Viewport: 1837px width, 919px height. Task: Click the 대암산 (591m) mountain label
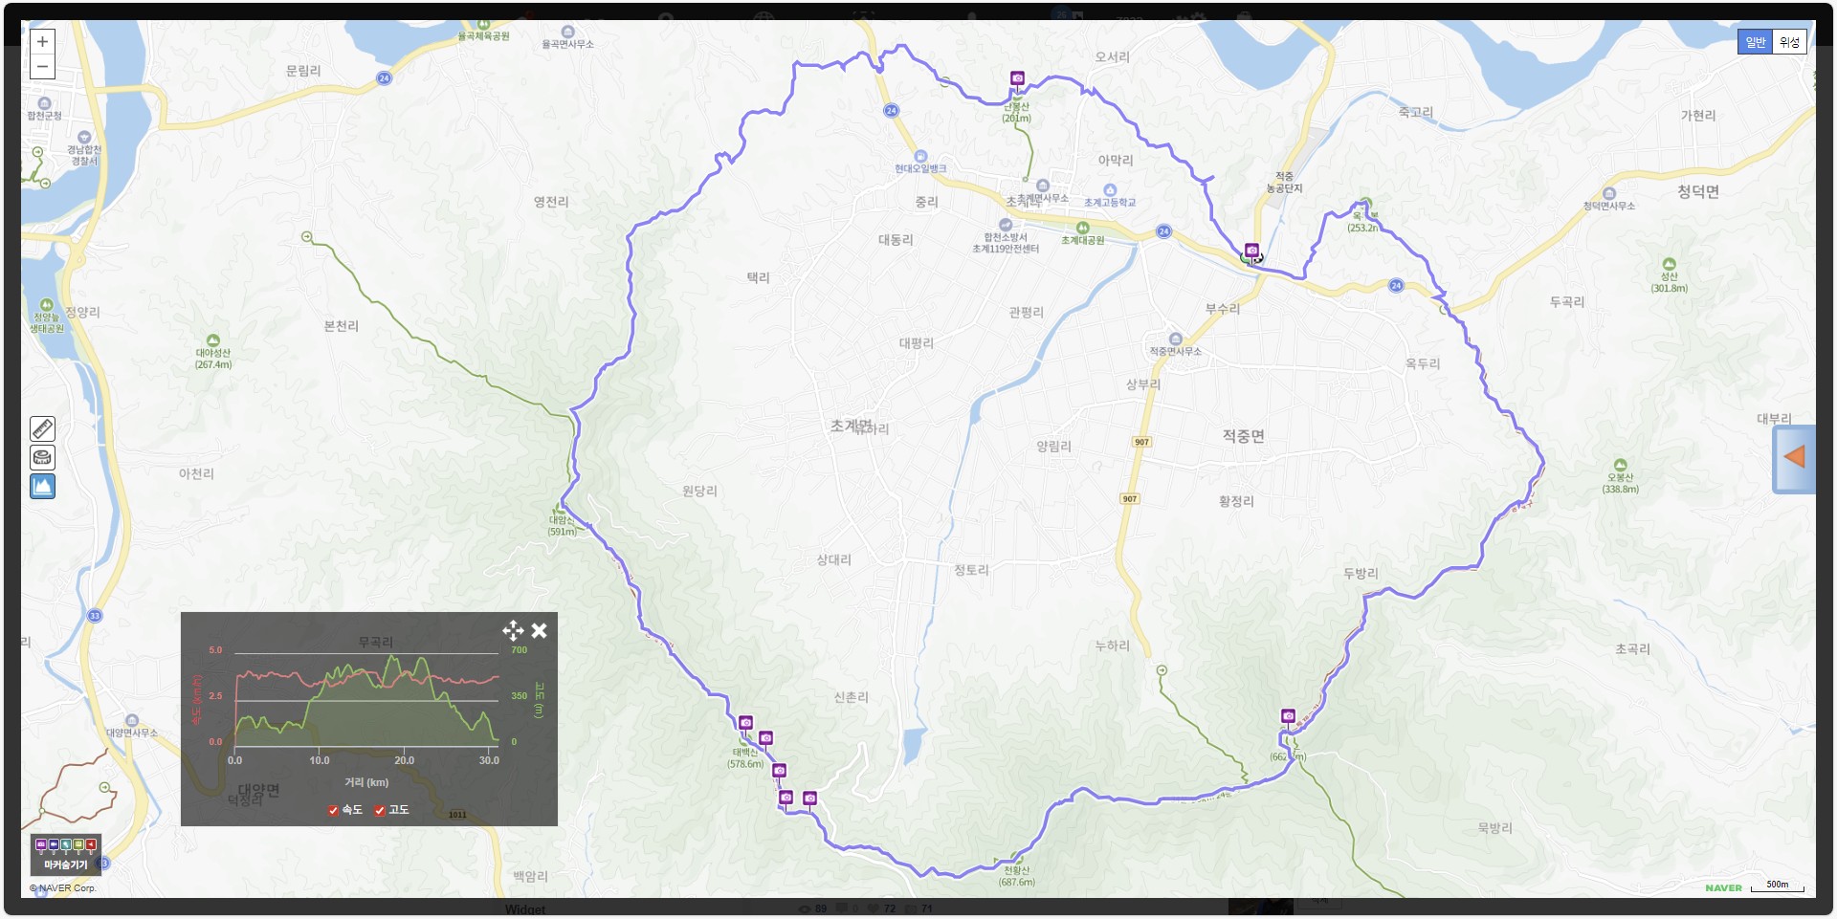click(563, 526)
